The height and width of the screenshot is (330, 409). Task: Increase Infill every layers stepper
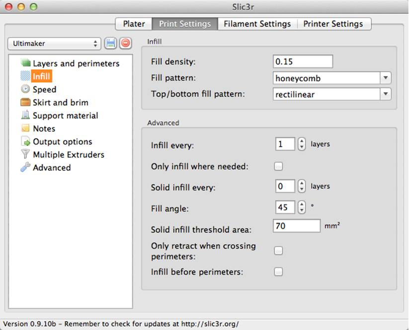(x=302, y=141)
